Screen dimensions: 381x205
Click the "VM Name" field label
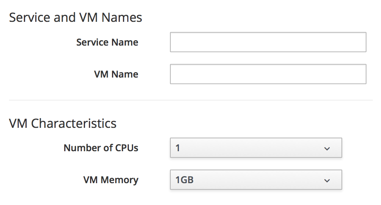coord(116,74)
